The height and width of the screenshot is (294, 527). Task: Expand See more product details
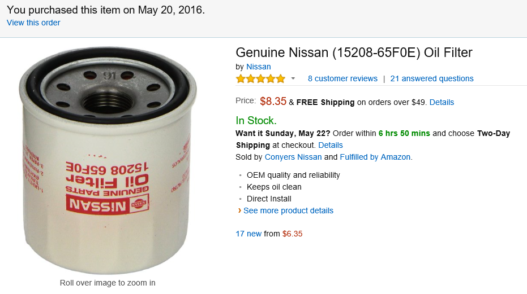288,210
